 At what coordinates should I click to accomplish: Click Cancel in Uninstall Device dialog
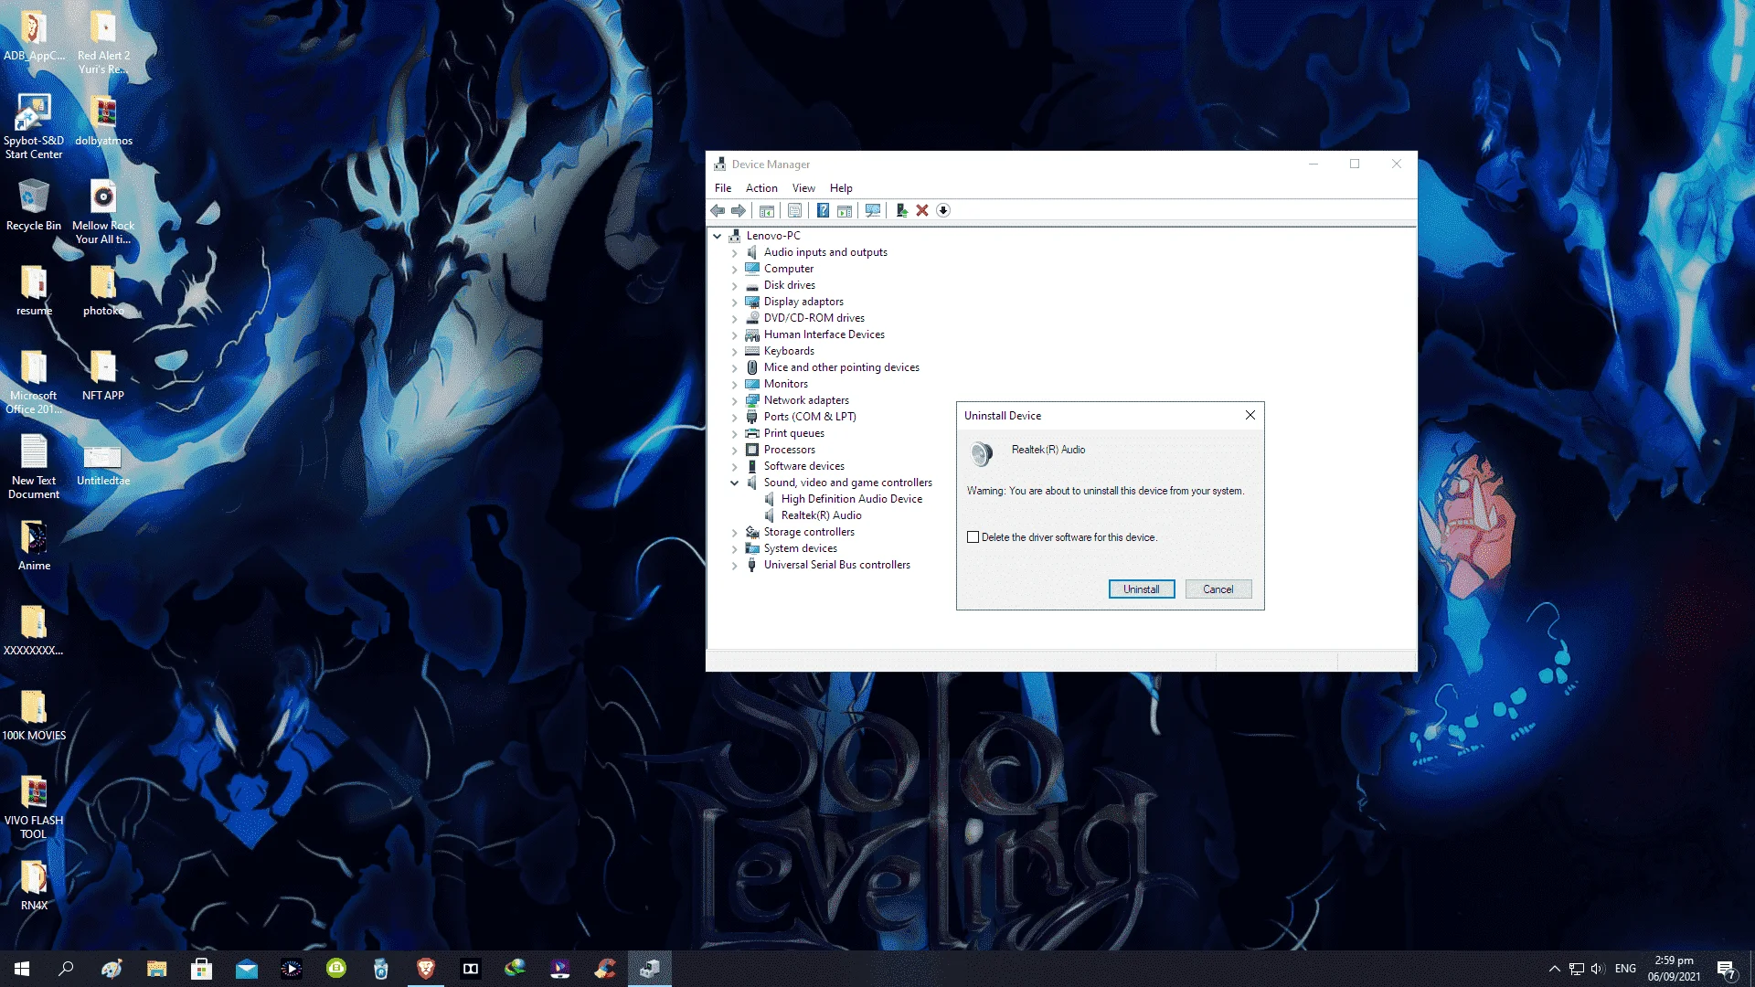click(x=1218, y=589)
